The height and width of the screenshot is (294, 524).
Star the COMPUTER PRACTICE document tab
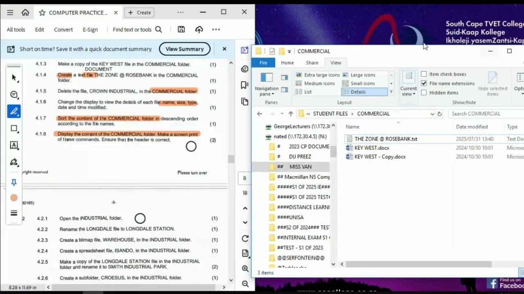(x=42, y=13)
